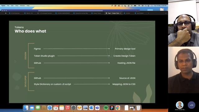
Task: Click "Primary design tool" text
Action: pos(125,49)
